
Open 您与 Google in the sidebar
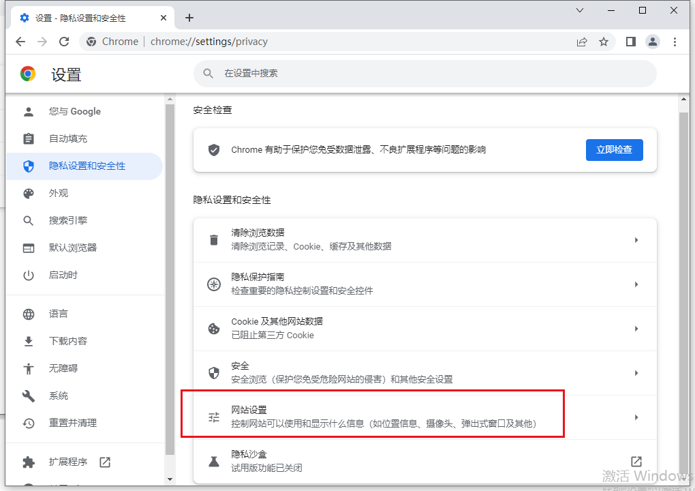point(84,111)
